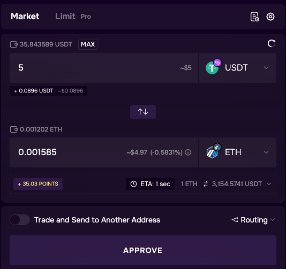Refresh the quote with the reload icon
The image size is (286, 269).
pyautogui.click(x=272, y=43)
